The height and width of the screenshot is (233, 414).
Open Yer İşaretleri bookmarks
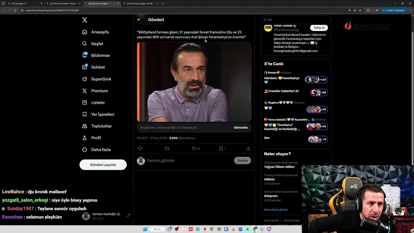[98, 114]
